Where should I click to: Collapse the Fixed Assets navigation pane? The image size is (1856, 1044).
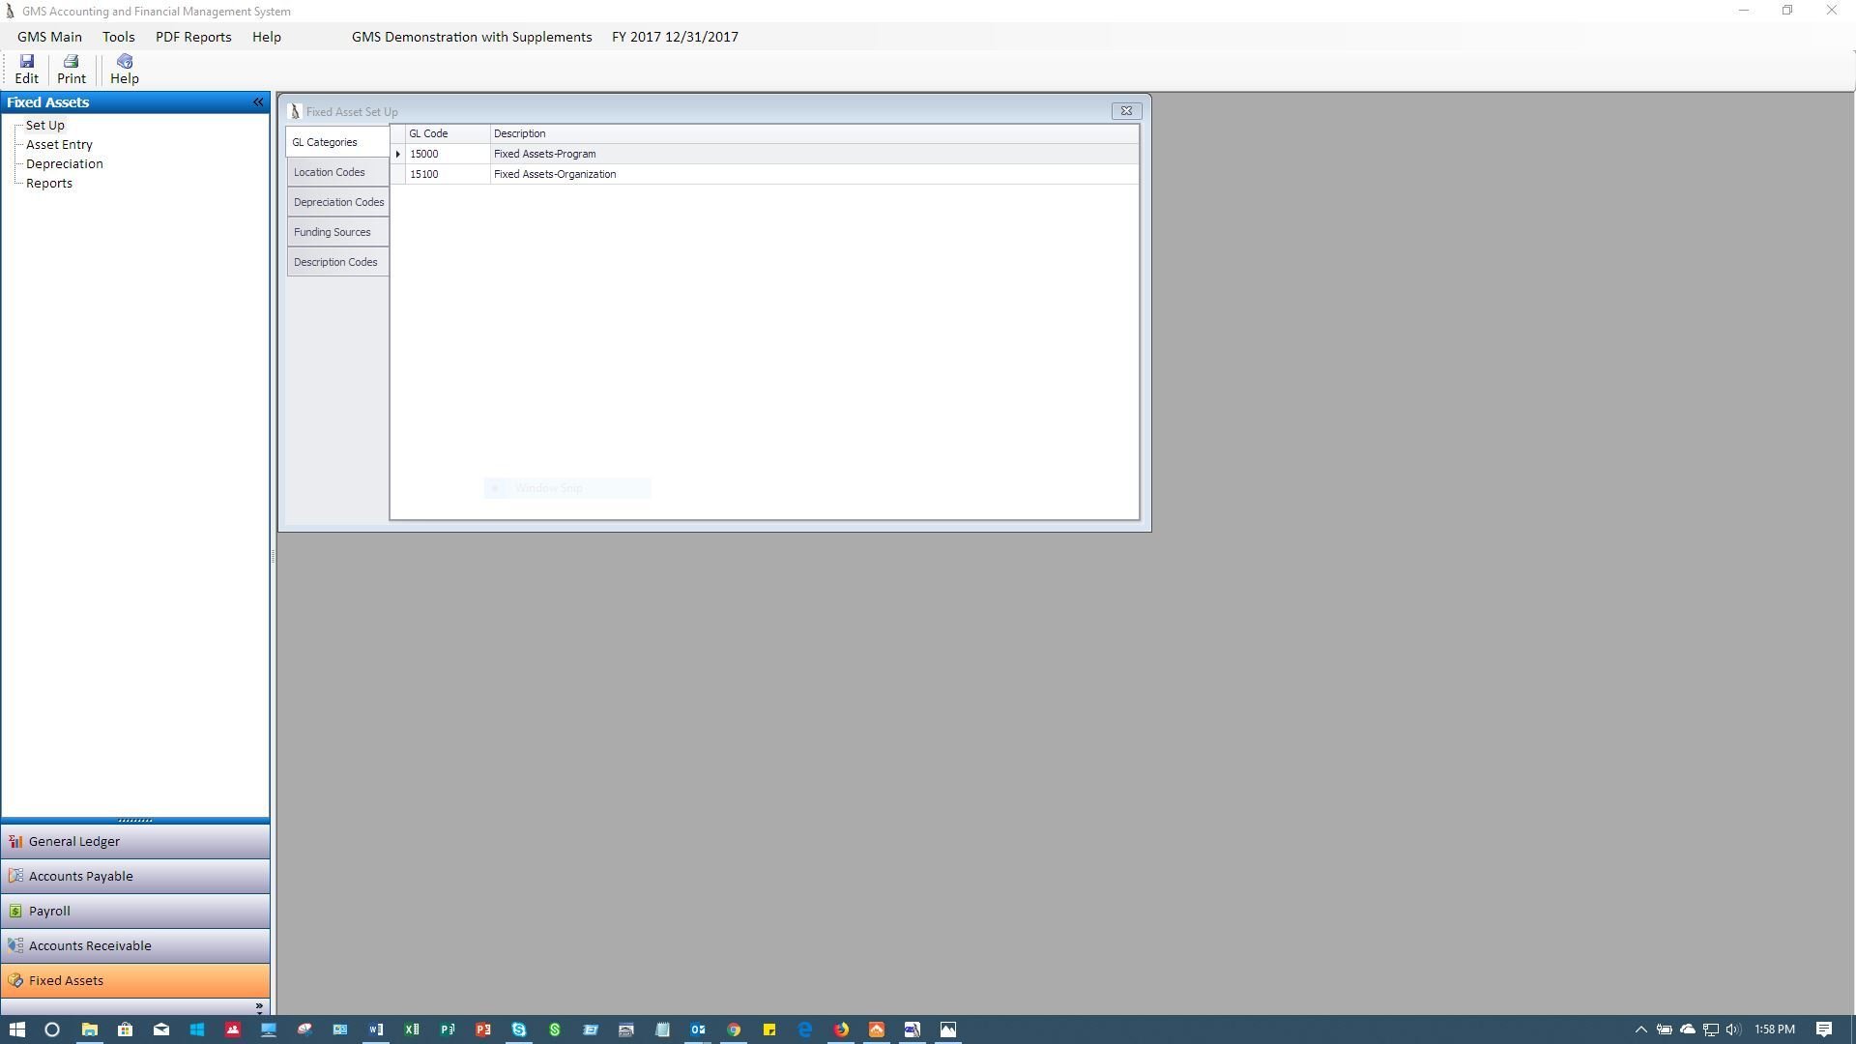258,101
